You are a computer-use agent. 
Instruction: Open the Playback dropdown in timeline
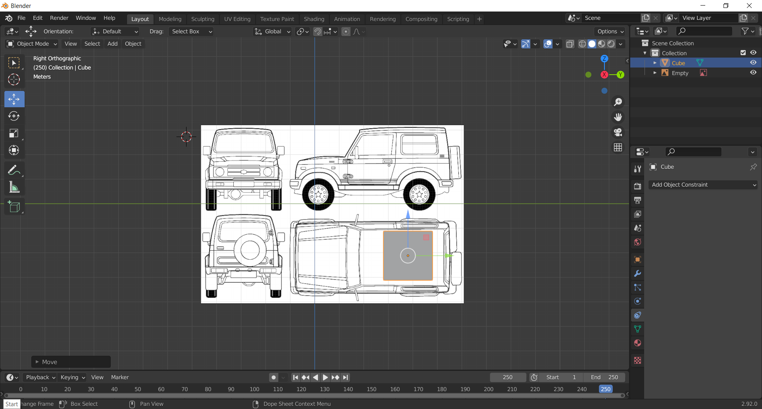click(40, 377)
